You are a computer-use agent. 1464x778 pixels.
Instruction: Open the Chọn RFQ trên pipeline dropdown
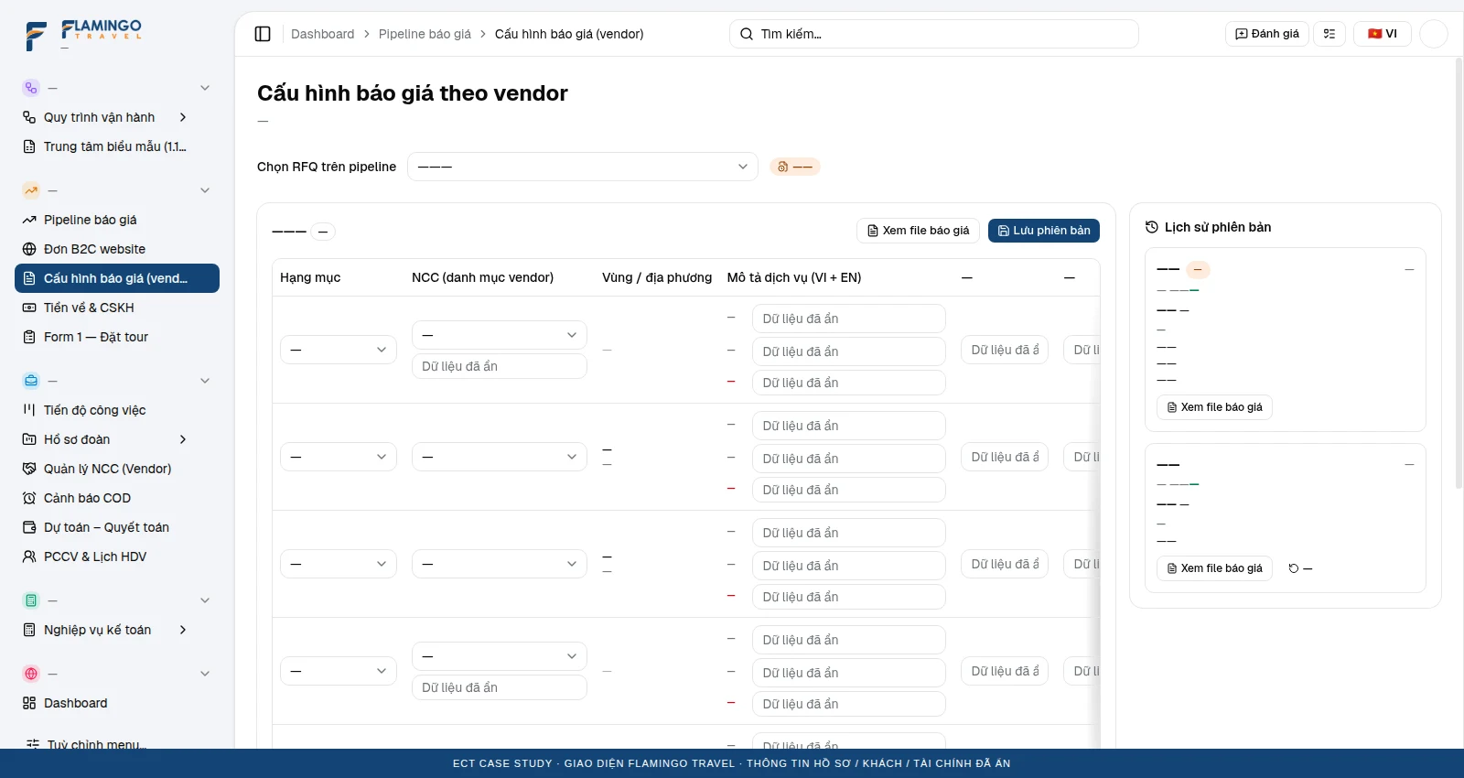[x=583, y=167]
